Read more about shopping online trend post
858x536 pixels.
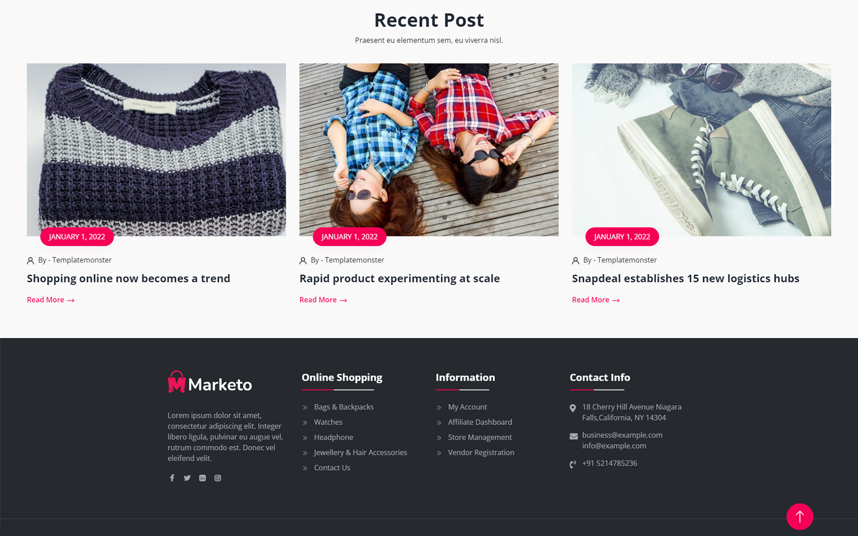50,300
